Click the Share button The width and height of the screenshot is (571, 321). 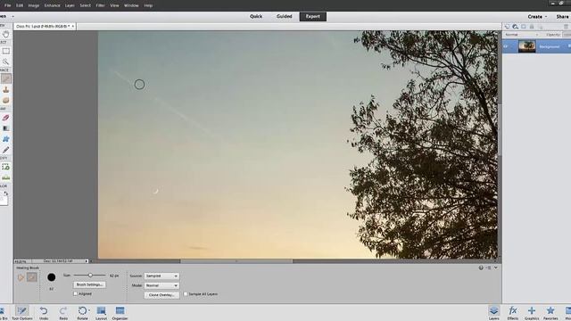pos(562,17)
